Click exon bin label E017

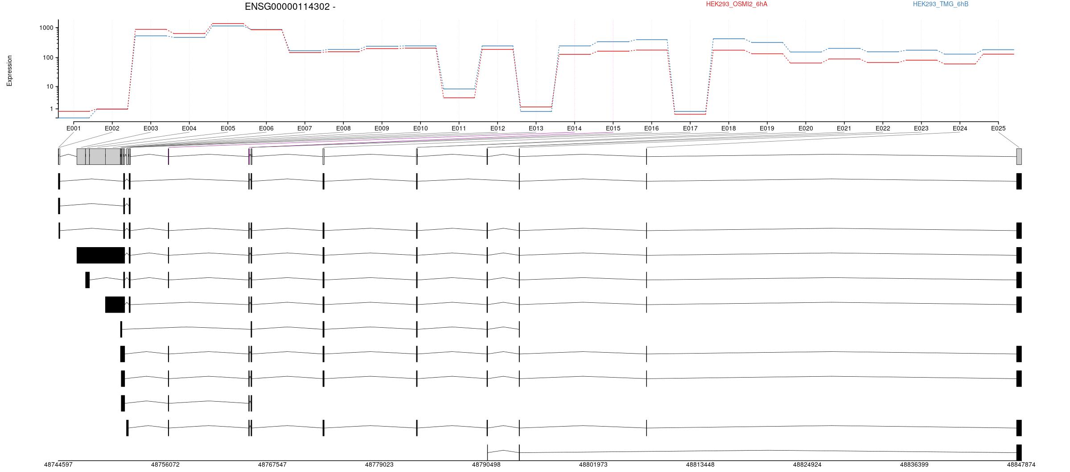point(690,129)
